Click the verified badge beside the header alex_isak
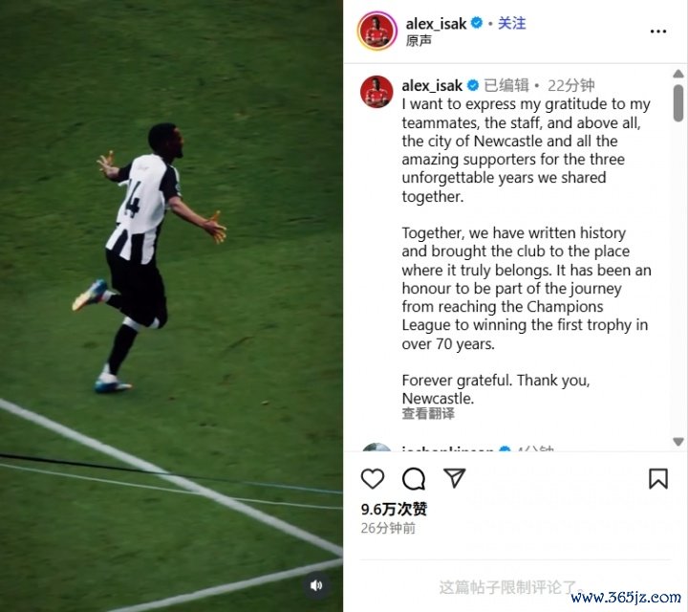 (x=477, y=23)
